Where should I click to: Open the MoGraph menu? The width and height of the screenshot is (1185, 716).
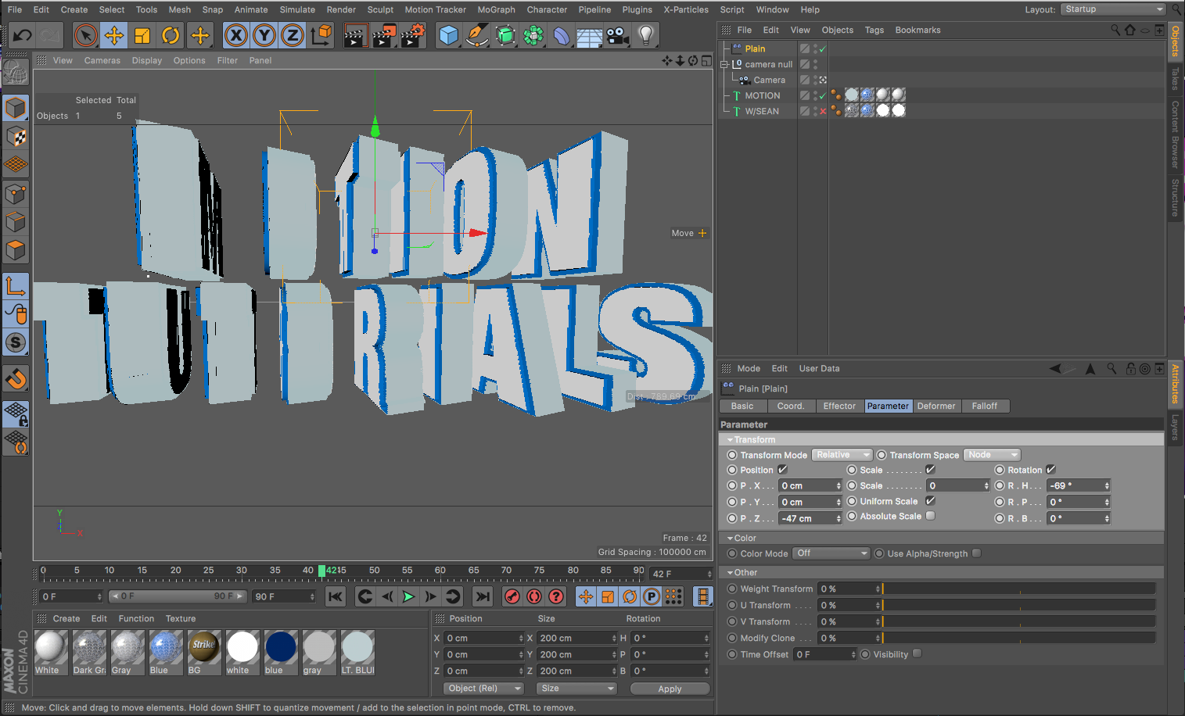[x=496, y=9]
